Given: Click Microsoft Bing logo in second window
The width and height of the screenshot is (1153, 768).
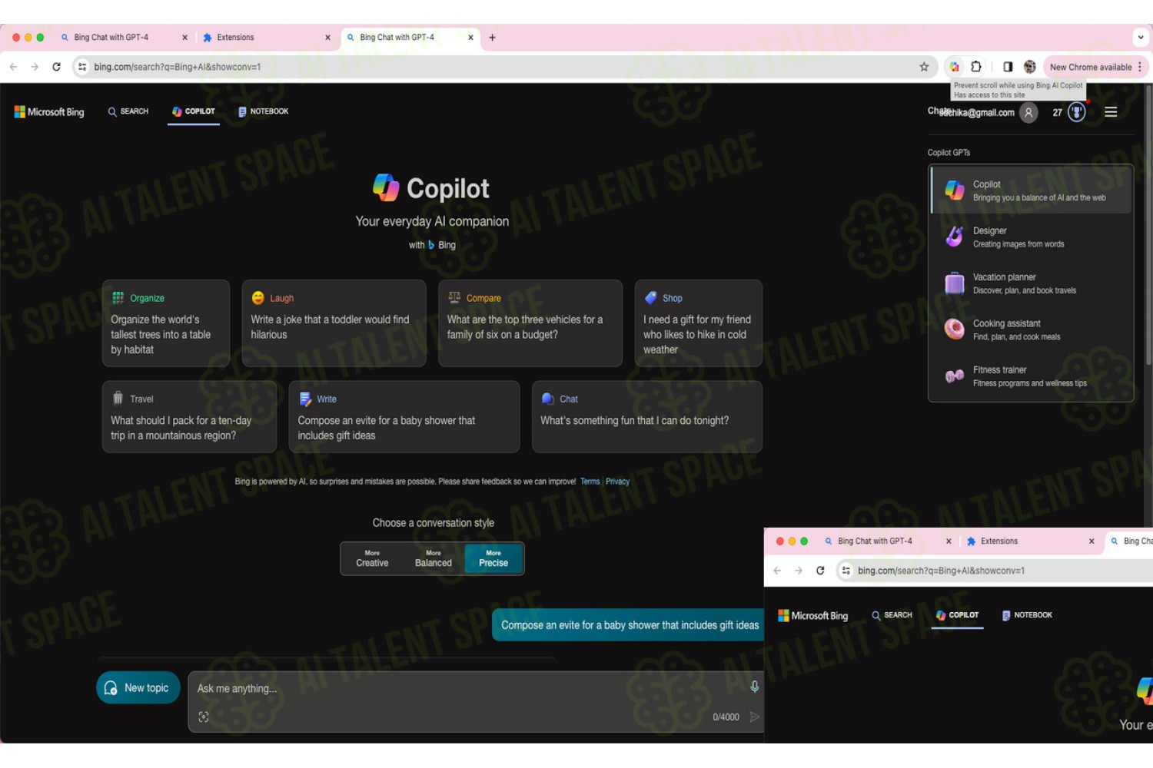Looking at the screenshot, I should pyautogui.click(x=813, y=616).
